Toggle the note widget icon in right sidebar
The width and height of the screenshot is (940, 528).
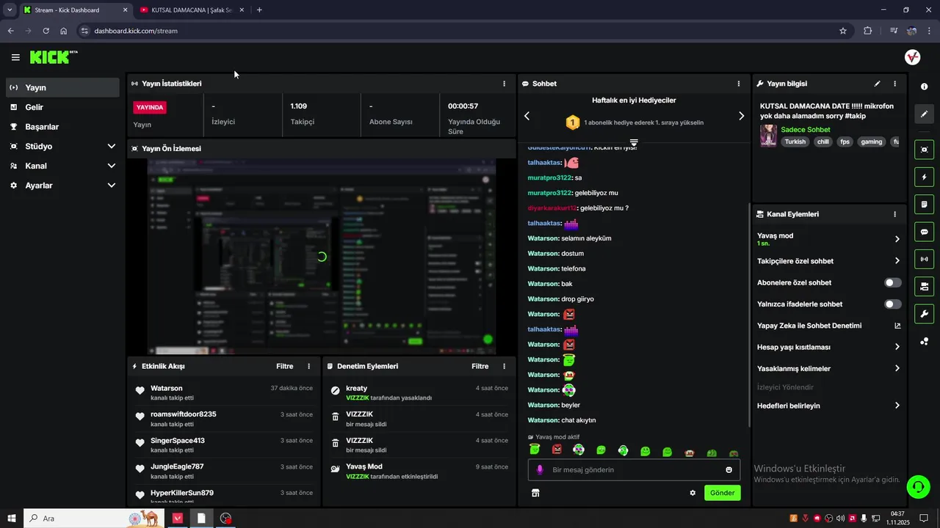[x=924, y=204]
